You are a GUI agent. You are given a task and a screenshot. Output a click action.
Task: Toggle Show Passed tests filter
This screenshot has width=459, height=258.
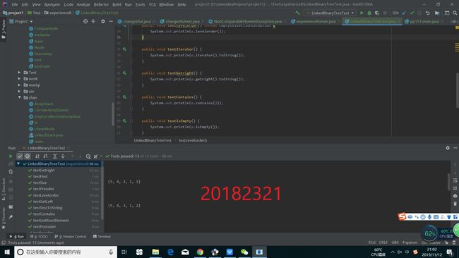click(x=20, y=156)
